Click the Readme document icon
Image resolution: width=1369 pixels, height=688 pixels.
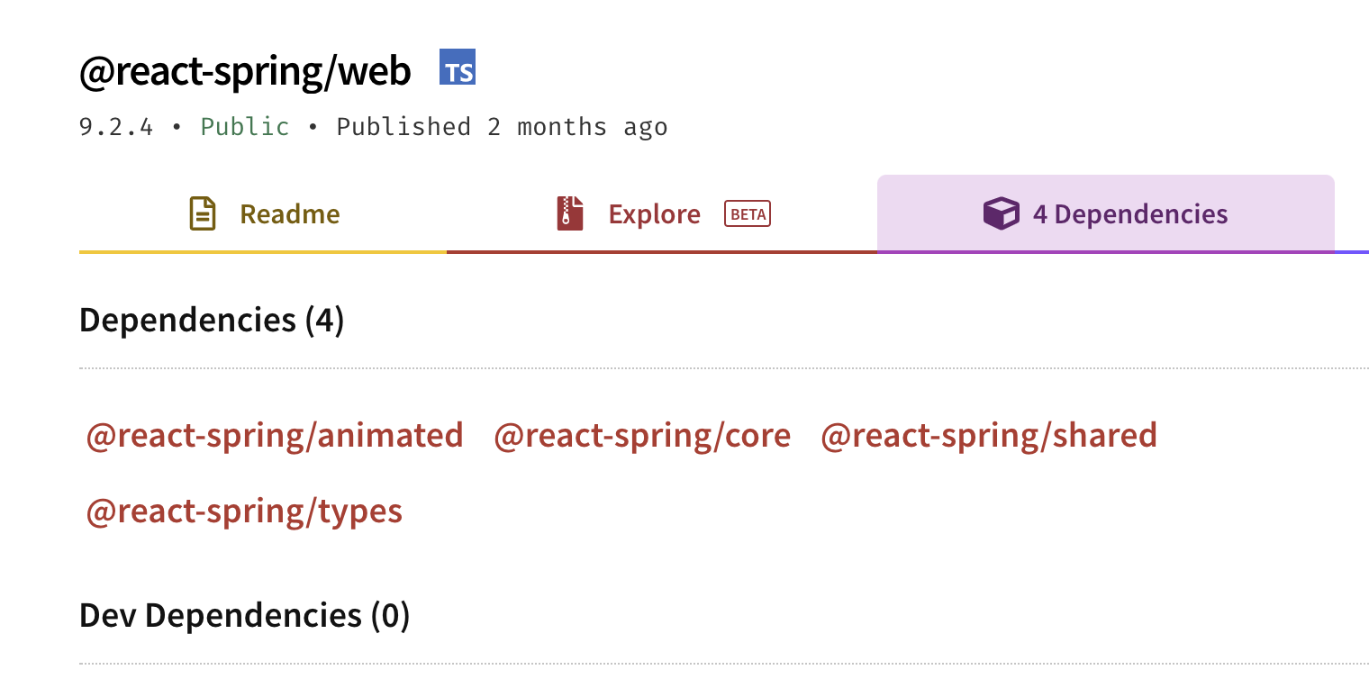(203, 213)
